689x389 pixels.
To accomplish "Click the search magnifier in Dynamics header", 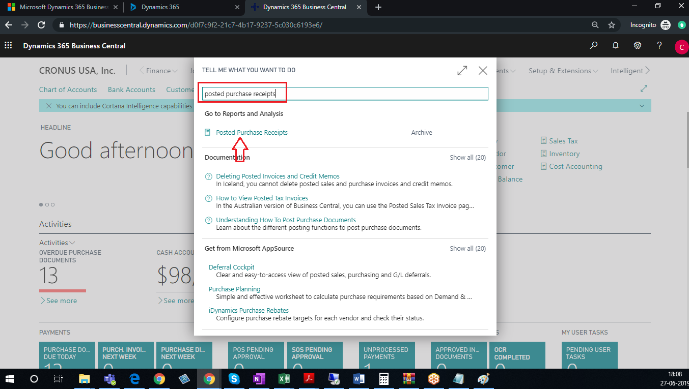I will 594,45.
